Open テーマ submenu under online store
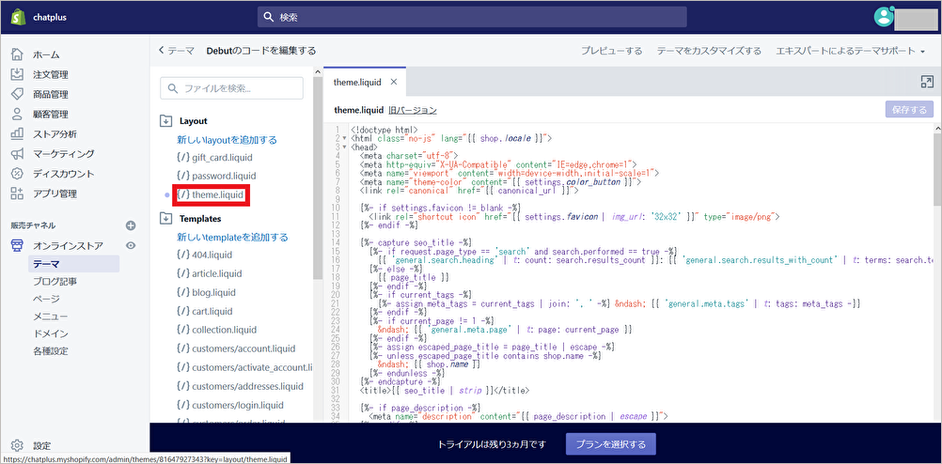 (x=73, y=264)
